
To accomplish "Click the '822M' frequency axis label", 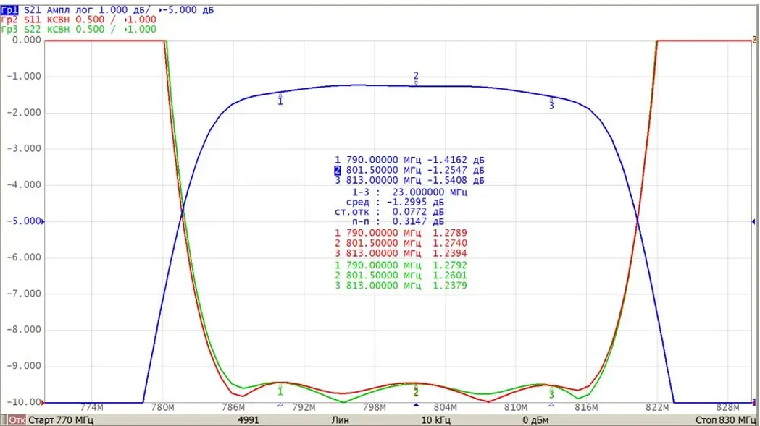I will [657, 408].
